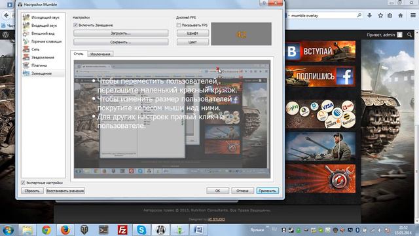Click the ВСТУПАЙ VK banner
The image size is (419, 236).
[320, 51]
